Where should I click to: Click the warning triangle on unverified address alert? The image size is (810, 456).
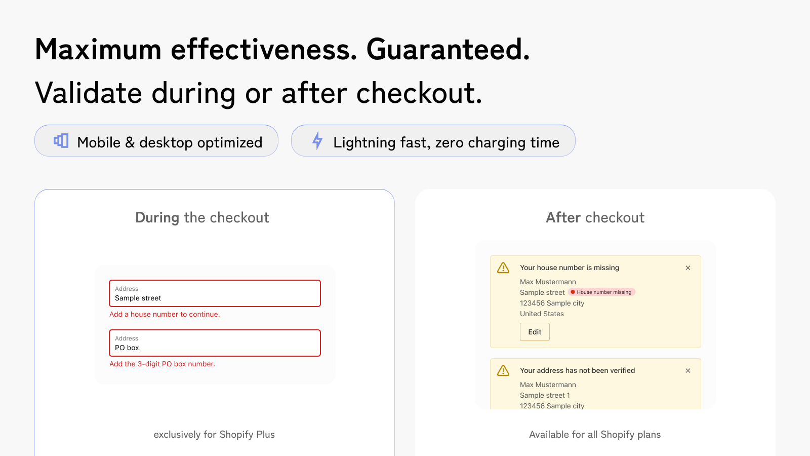[503, 370]
